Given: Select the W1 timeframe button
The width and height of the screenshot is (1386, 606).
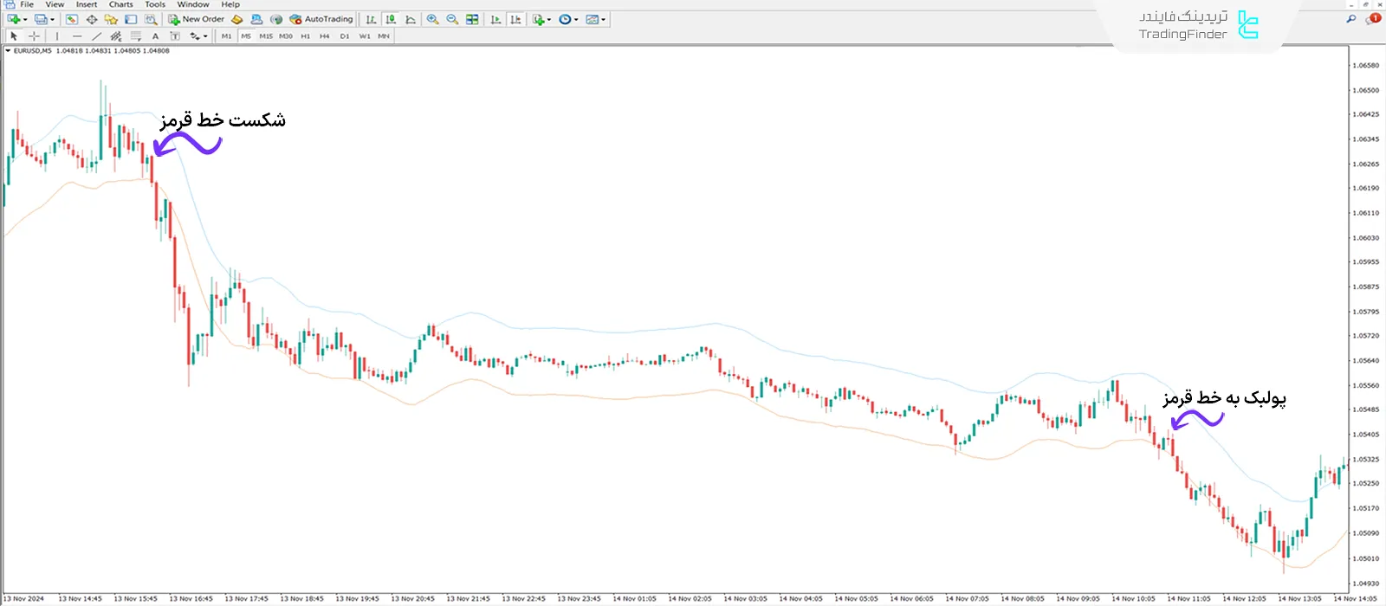Looking at the screenshot, I should pyautogui.click(x=365, y=36).
